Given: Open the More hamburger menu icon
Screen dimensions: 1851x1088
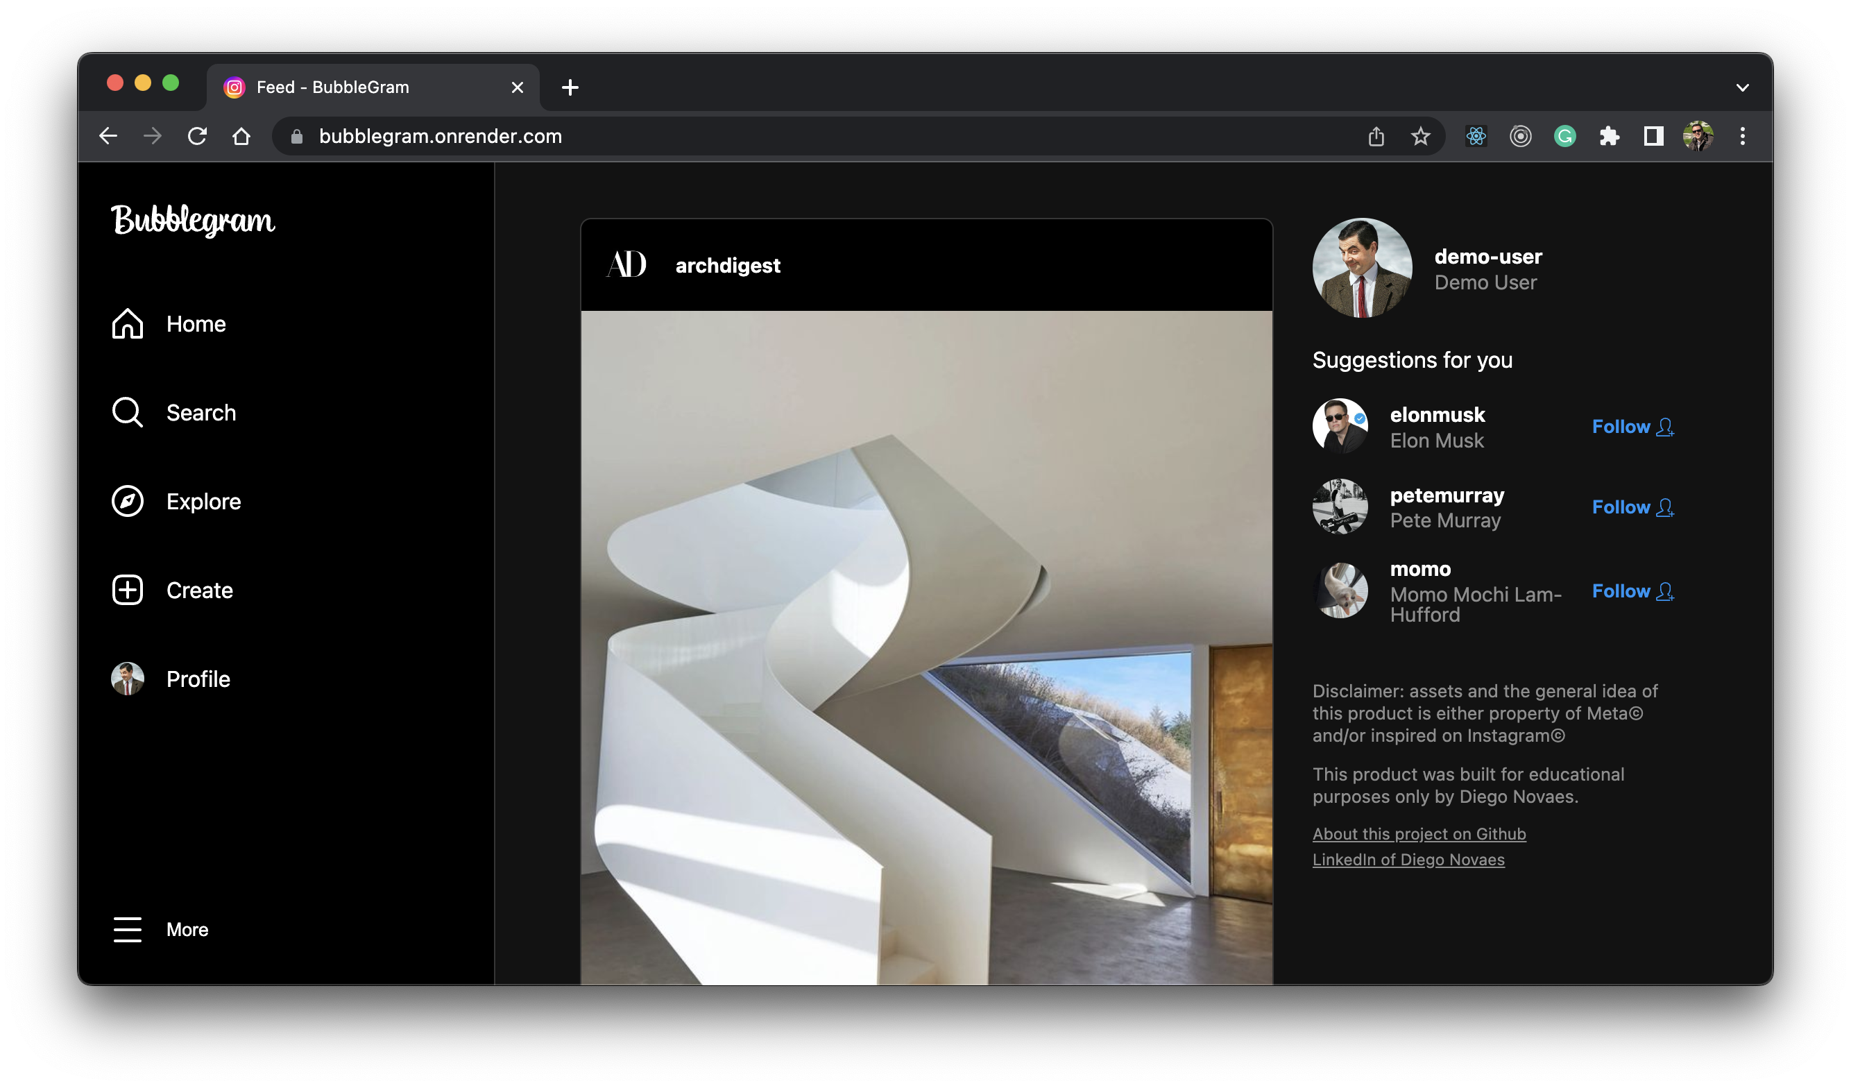Looking at the screenshot, I should (127, 929).
